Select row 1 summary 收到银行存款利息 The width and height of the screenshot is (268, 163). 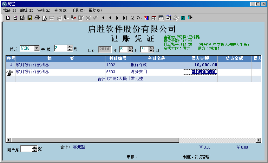pos(61,65)
